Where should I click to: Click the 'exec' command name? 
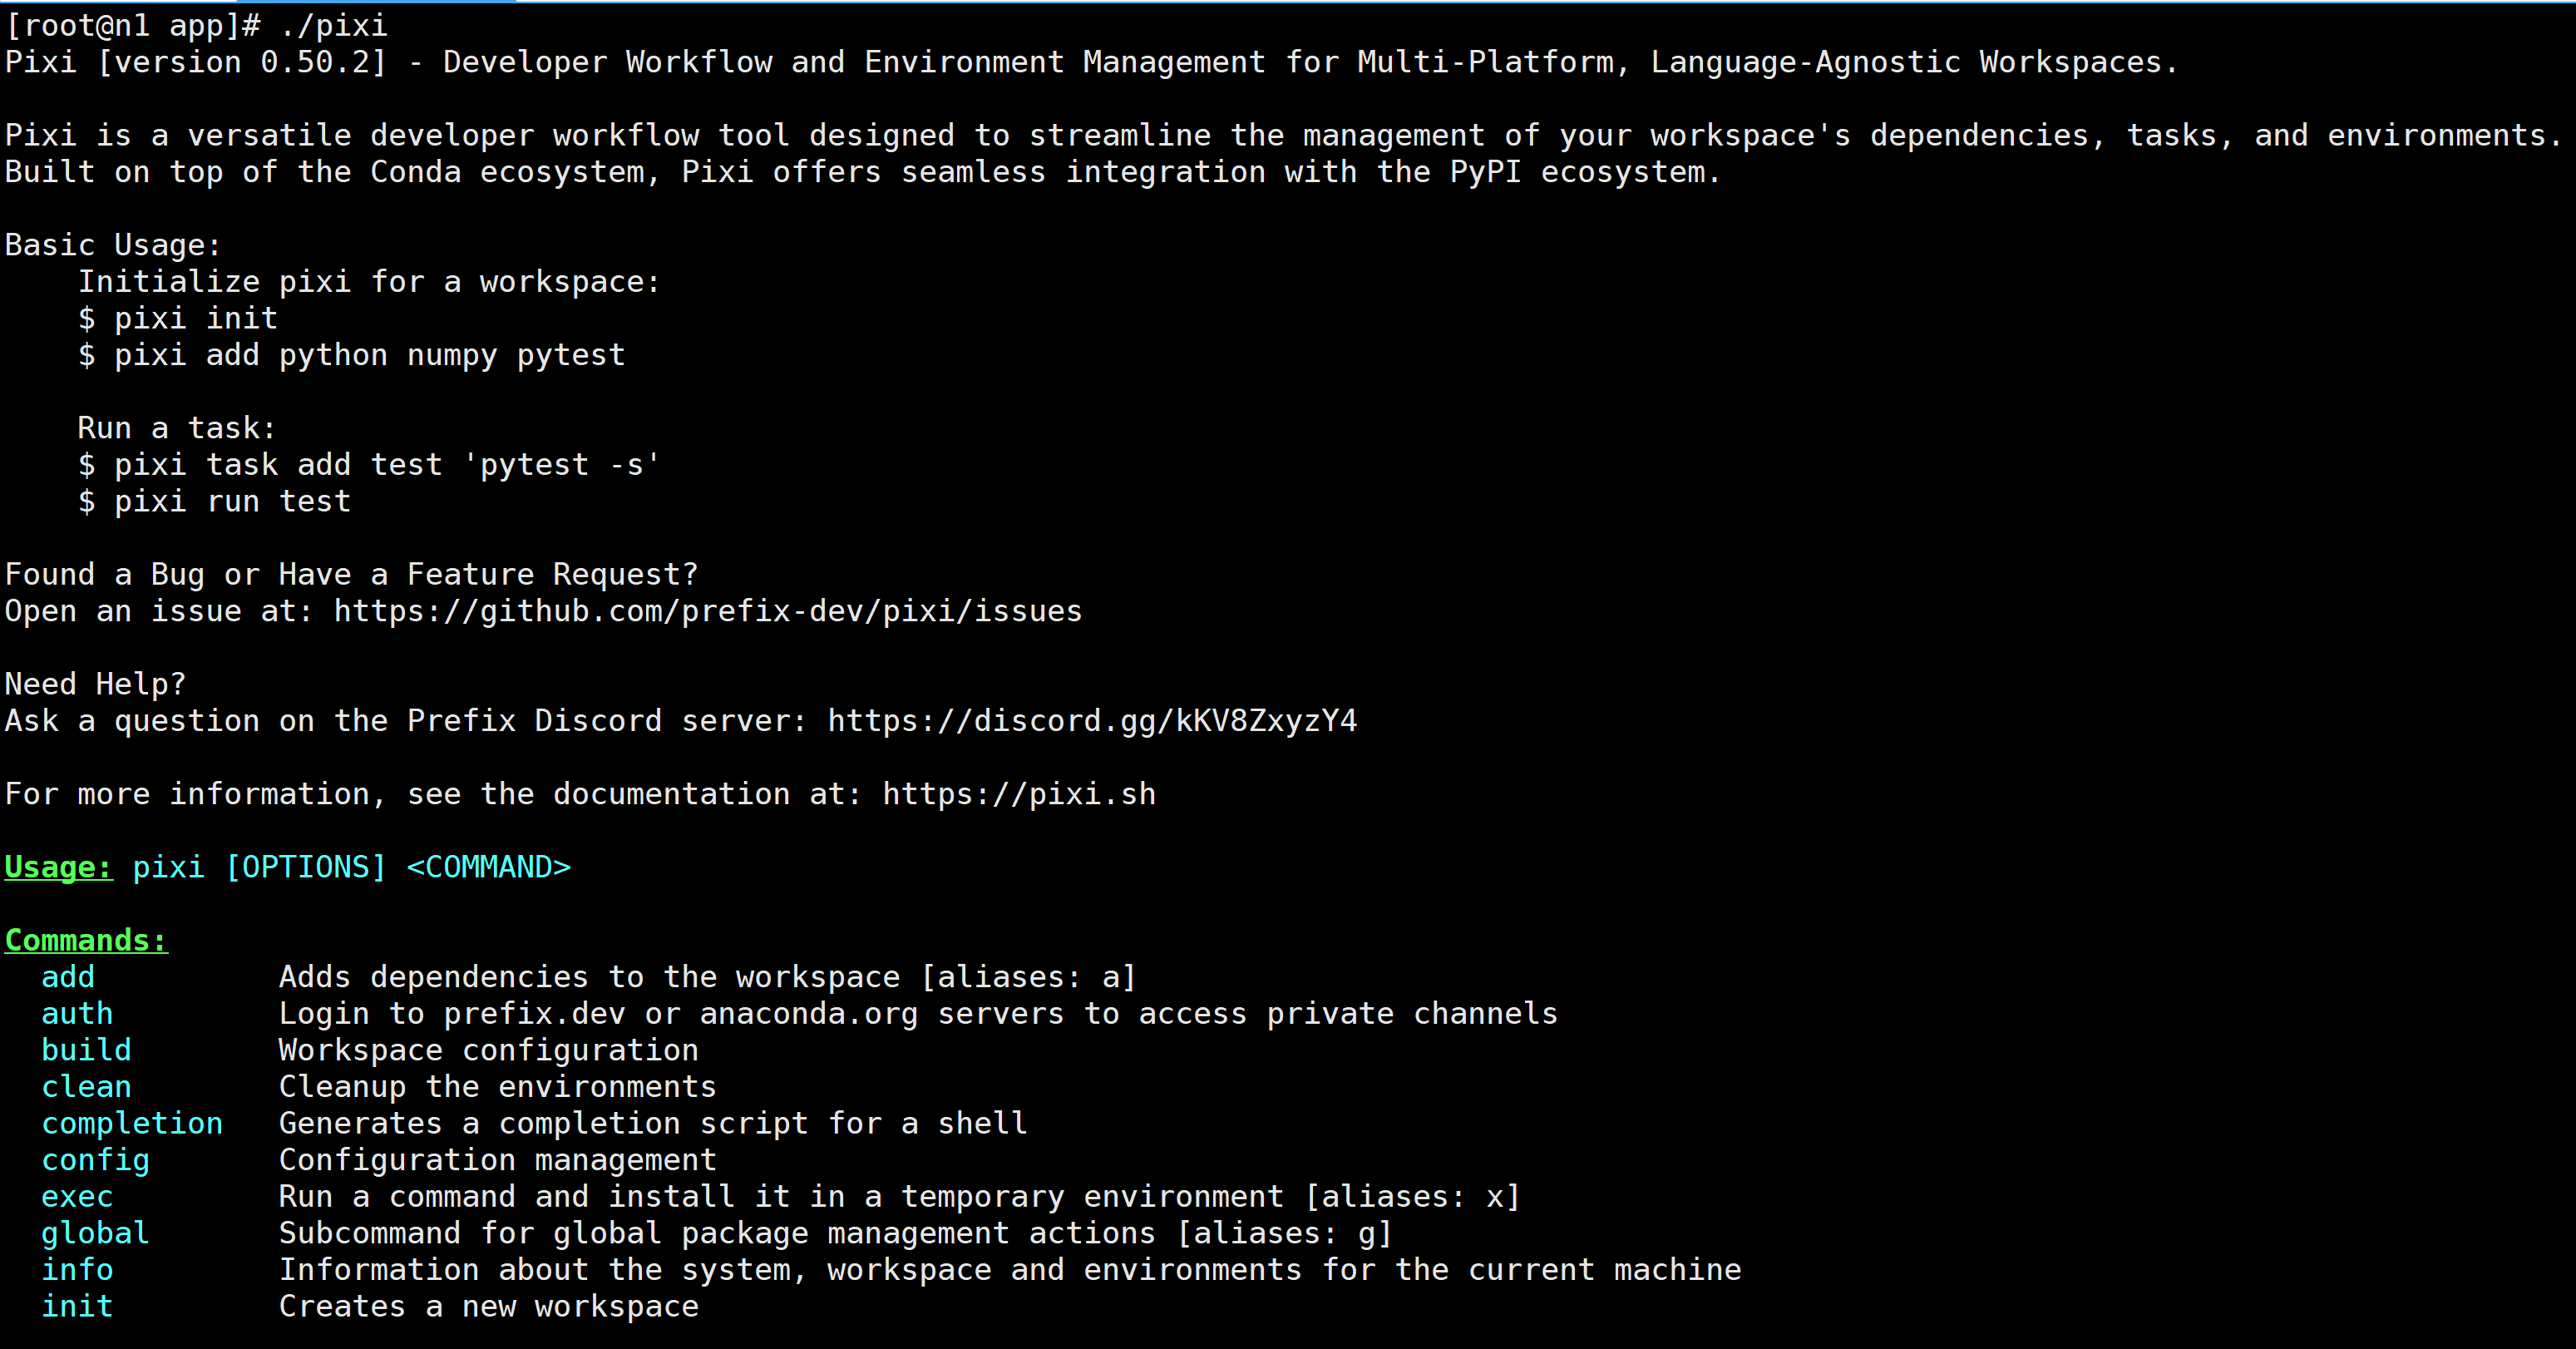click(77, 1197)
